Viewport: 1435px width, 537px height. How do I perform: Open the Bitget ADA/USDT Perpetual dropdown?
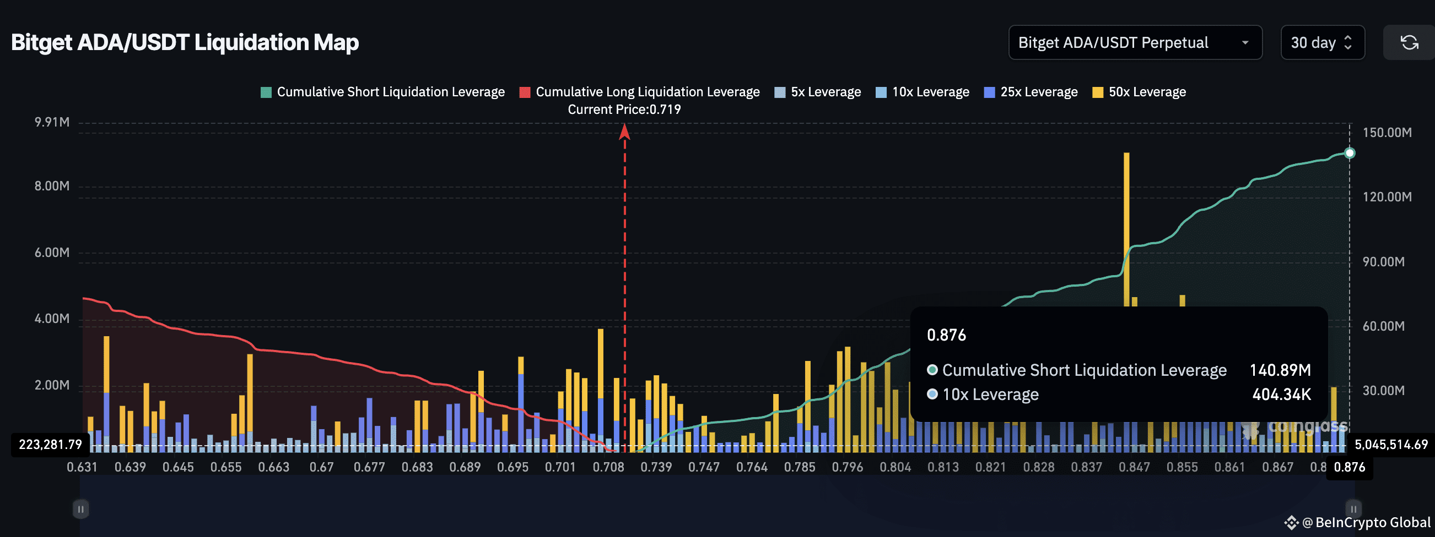(1135, 42)
